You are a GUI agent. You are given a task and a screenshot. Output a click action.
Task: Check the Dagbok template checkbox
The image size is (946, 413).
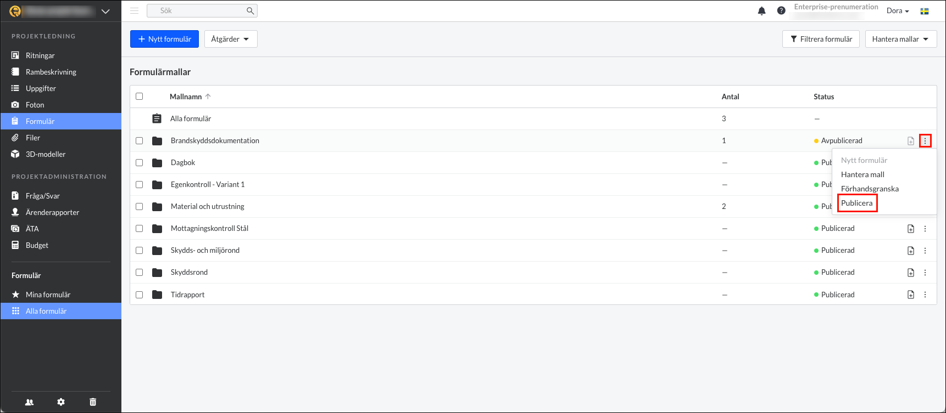140,163
